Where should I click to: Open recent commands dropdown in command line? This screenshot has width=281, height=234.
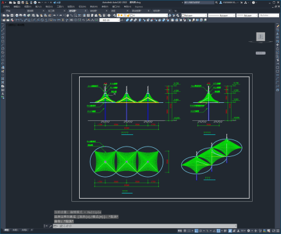tap(56, 226)
